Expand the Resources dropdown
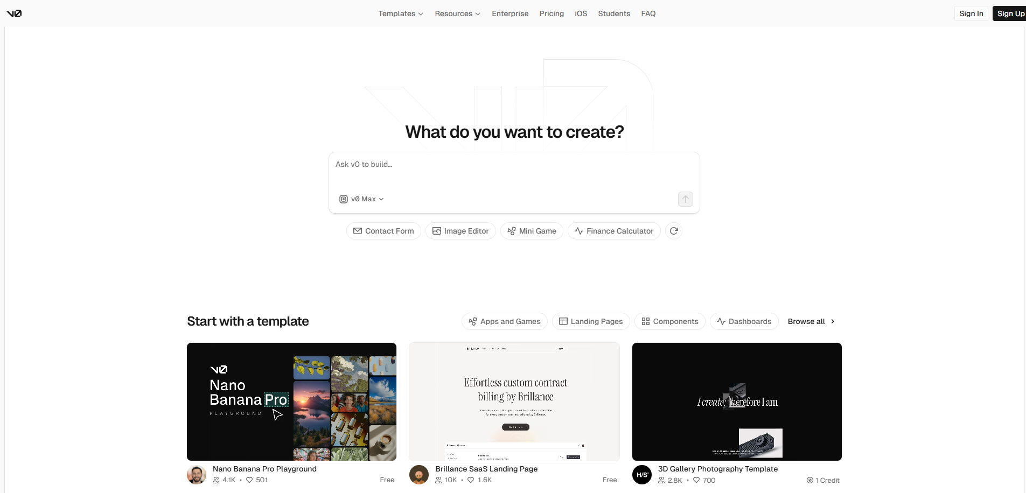The image size is (1026, 493). [x=457, y=13]
